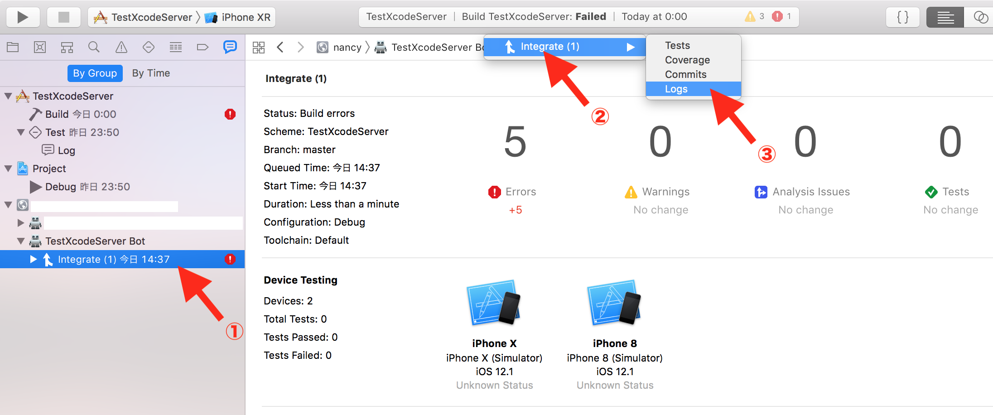Open the Issue navigator triangle icon
Viewport: 993px width, 415px height.
click(x=121, y=47)
